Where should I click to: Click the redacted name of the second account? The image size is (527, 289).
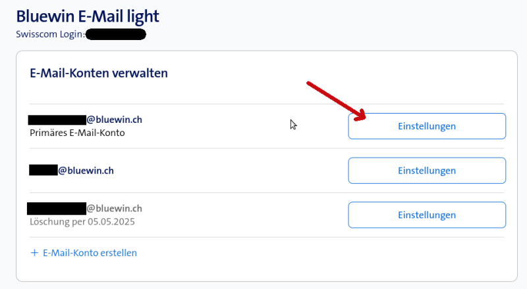click(43, 170)
